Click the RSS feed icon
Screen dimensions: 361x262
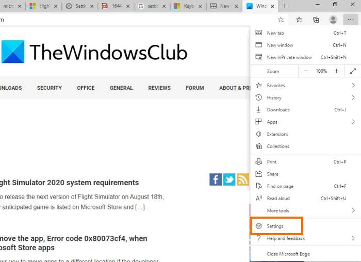pos(243,179)
